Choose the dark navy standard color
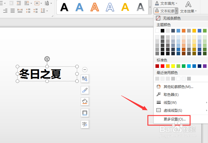Viewport: 208px width, 143px height. (x=199, y=66)
